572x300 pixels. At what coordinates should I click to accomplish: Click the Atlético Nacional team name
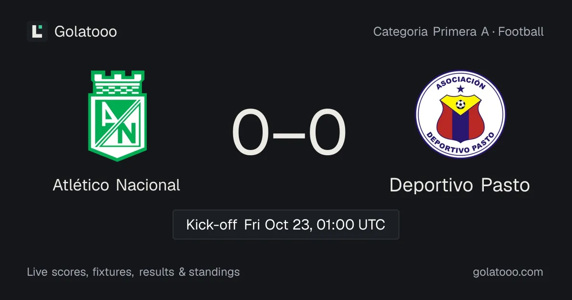point(116,185)
